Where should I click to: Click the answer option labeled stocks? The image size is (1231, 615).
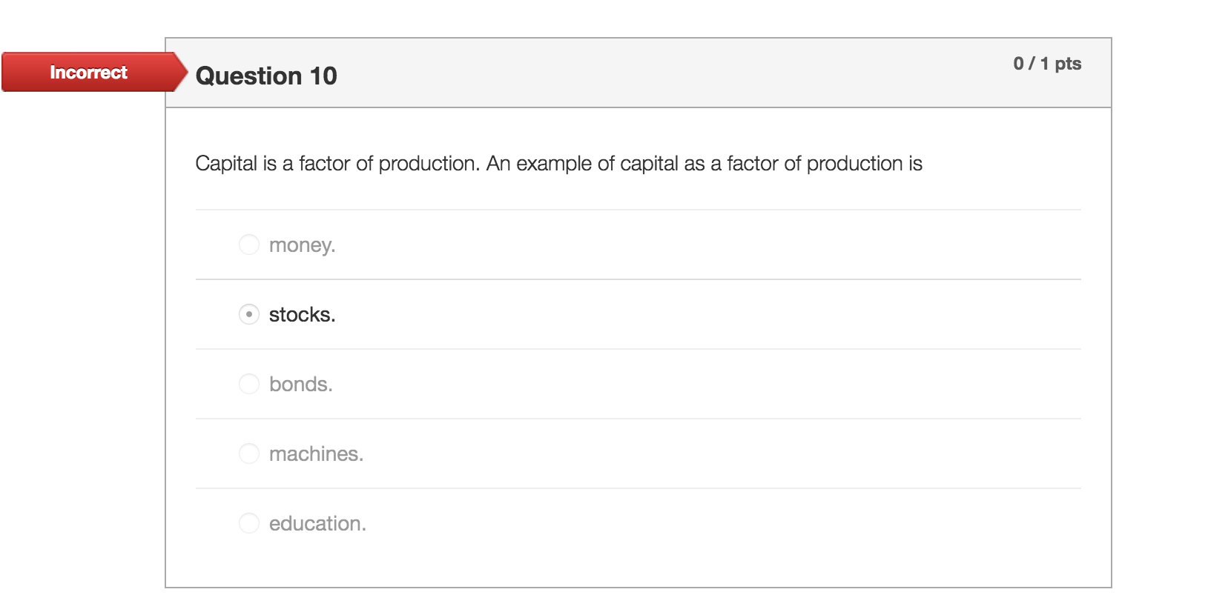pos(301,314)
